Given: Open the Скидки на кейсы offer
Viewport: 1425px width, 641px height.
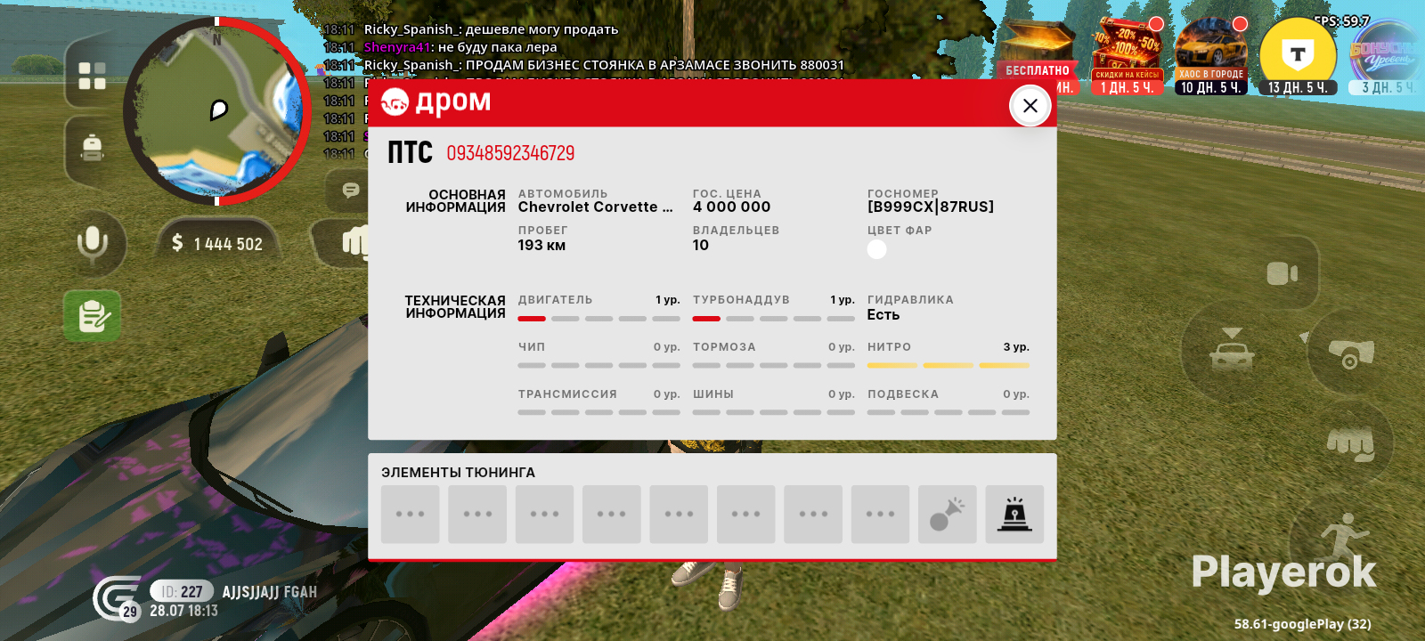Looking at the screenshot, I should point(1128,56).
